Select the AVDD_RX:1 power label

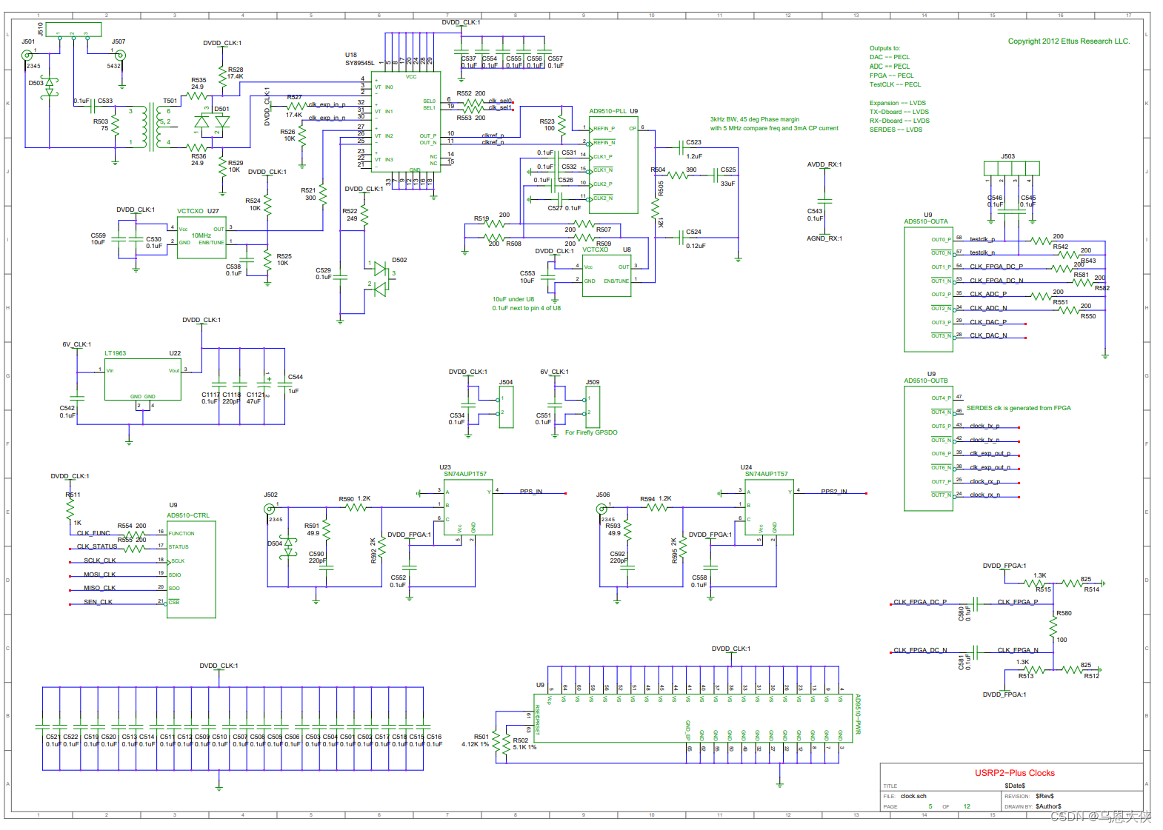tap(824, 164)
